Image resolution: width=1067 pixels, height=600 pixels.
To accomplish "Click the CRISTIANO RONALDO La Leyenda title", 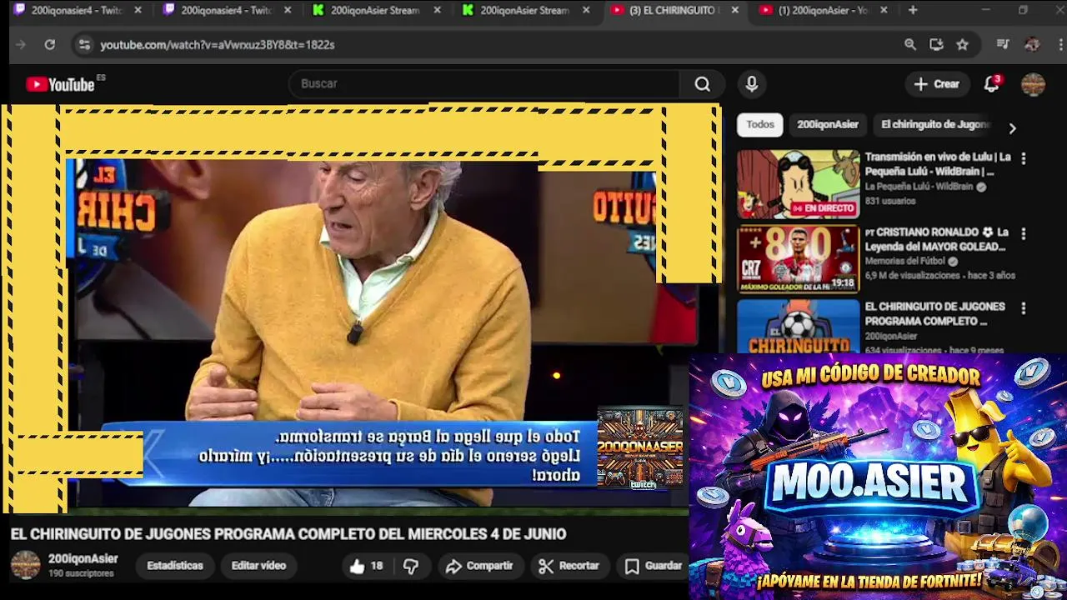I will pyautogui.click(x=937, y=239).
